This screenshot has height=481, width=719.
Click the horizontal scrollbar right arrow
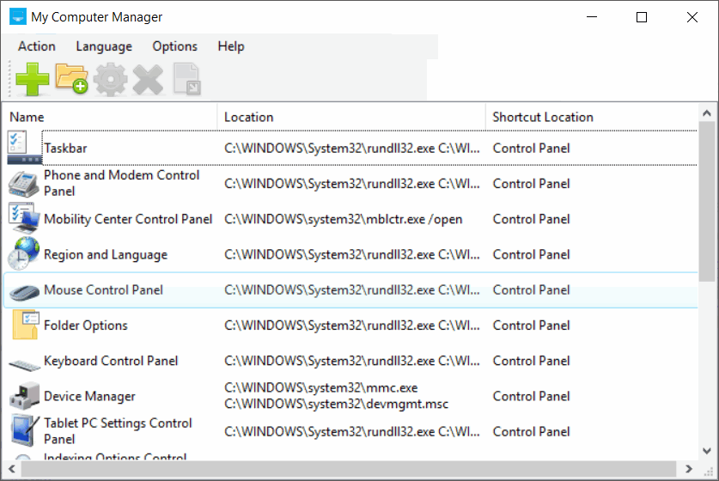(x=689, y=469)
